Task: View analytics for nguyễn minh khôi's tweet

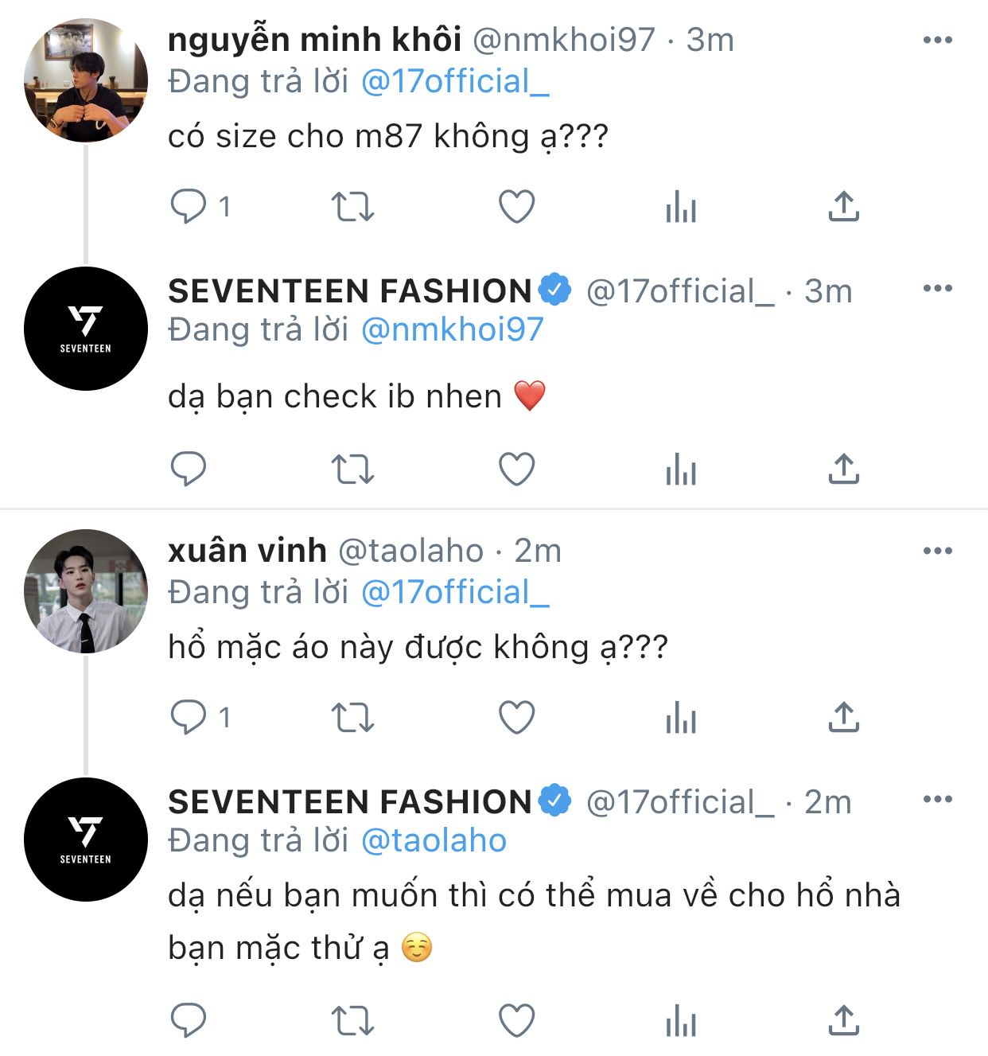Action: click(x=680, y=207)
